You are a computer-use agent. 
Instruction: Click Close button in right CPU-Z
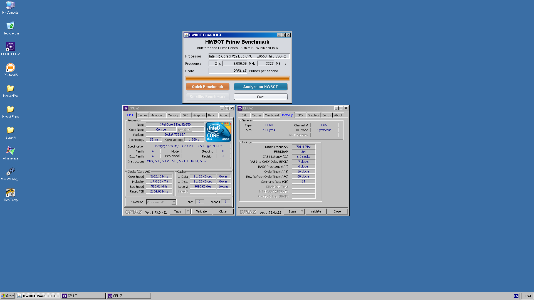tap(337, 211)
